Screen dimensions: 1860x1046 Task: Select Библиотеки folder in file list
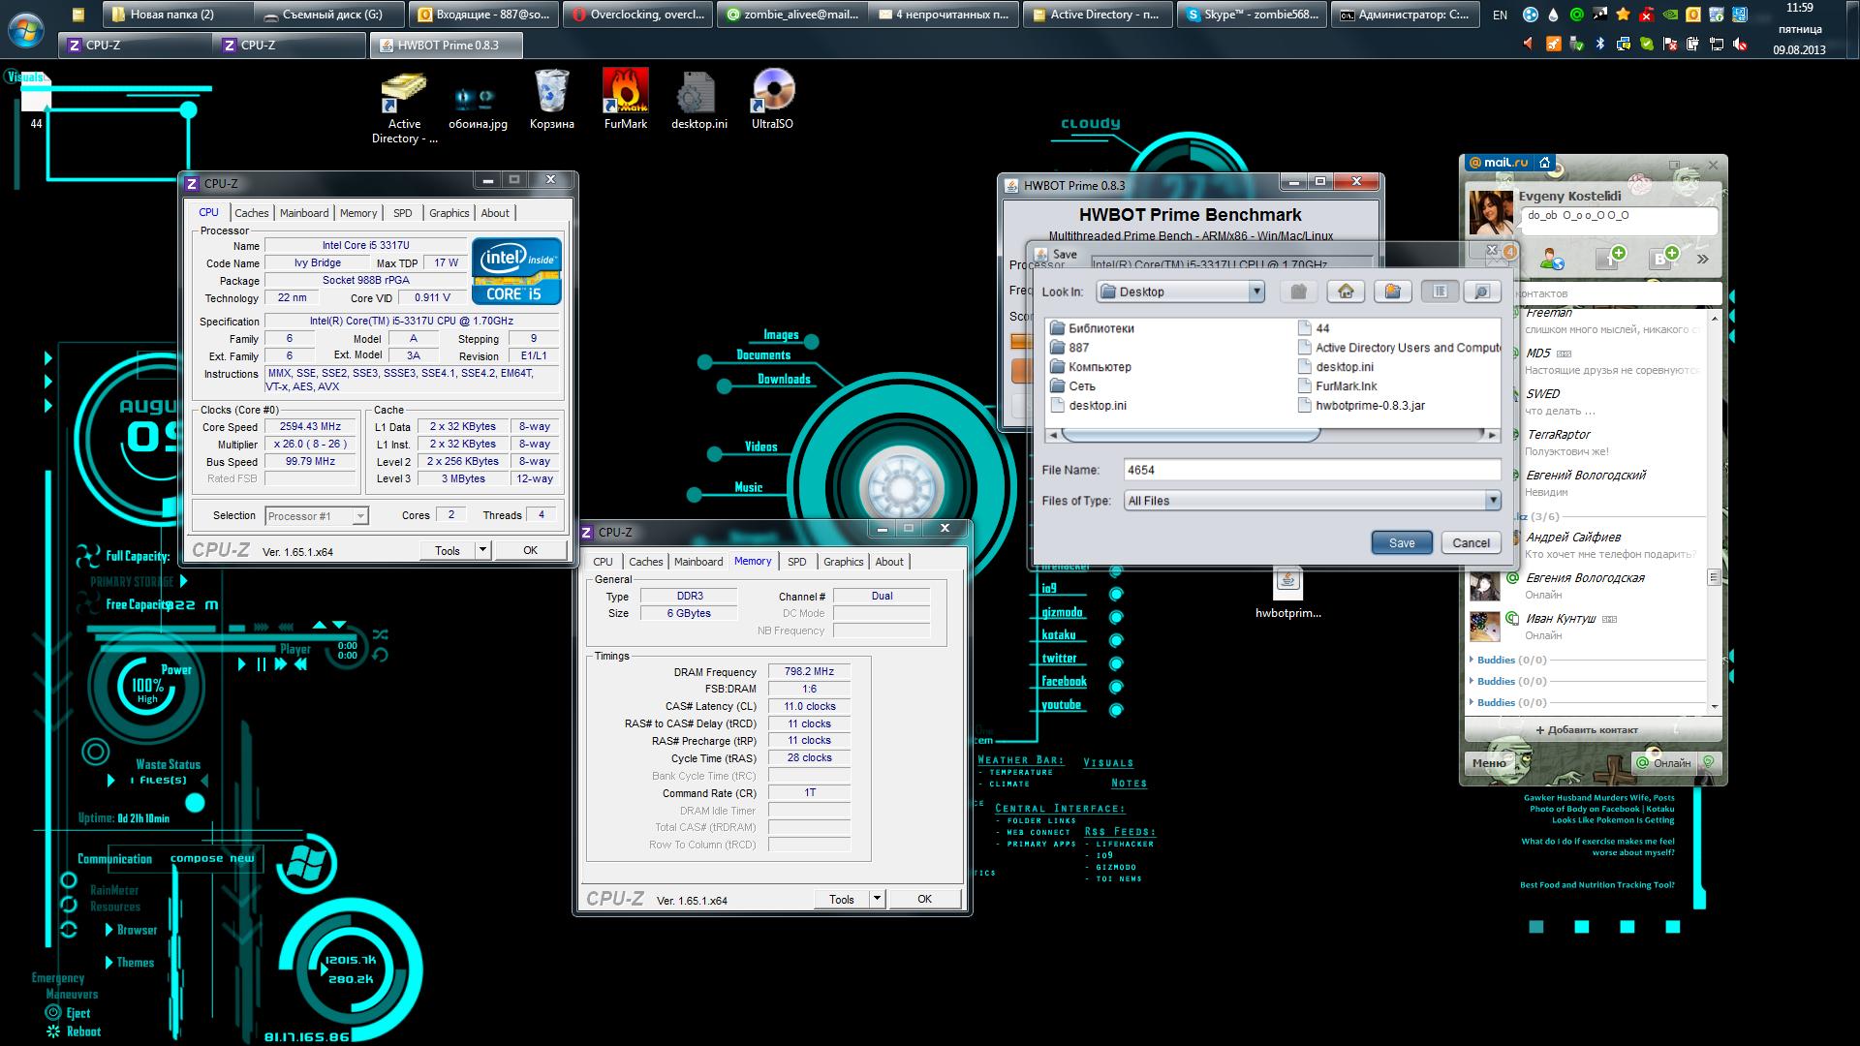pyautogui.click(x=1092, y=328)
